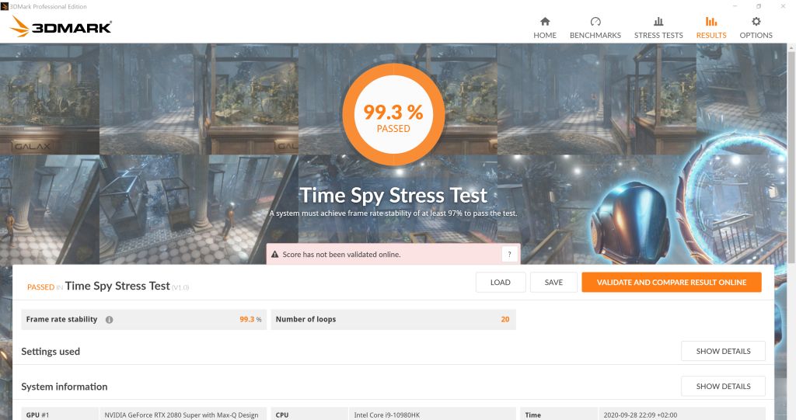Image resolution: width=796 pixels, height=420 pixels.
Task: Go to BENCHMARKS label
Action: [595, 35]
